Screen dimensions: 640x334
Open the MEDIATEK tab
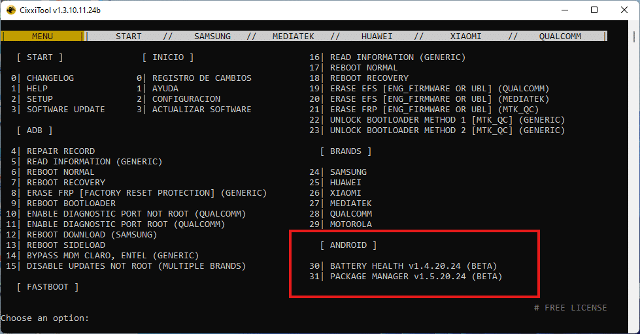[294, 37]
